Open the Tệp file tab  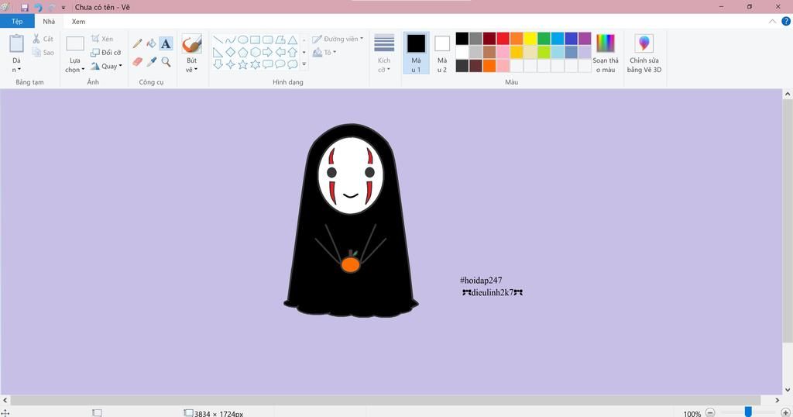(x=17, y=21)
